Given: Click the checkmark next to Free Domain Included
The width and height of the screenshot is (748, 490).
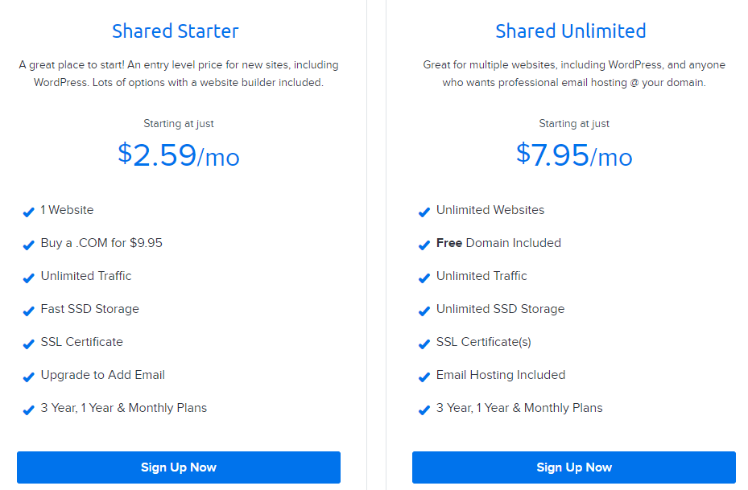Looking at the screenshot, I should (424, 245).
